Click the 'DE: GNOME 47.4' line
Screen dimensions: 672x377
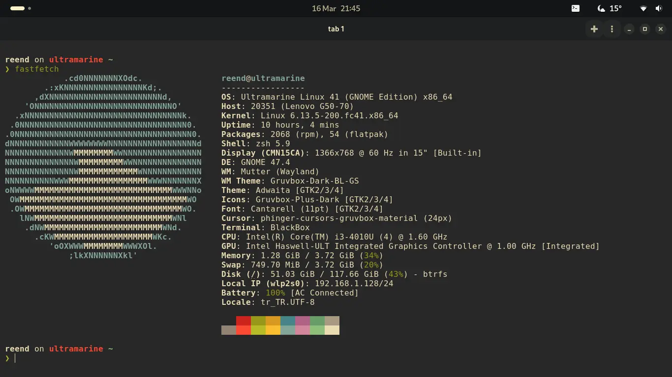coord(256,162)
